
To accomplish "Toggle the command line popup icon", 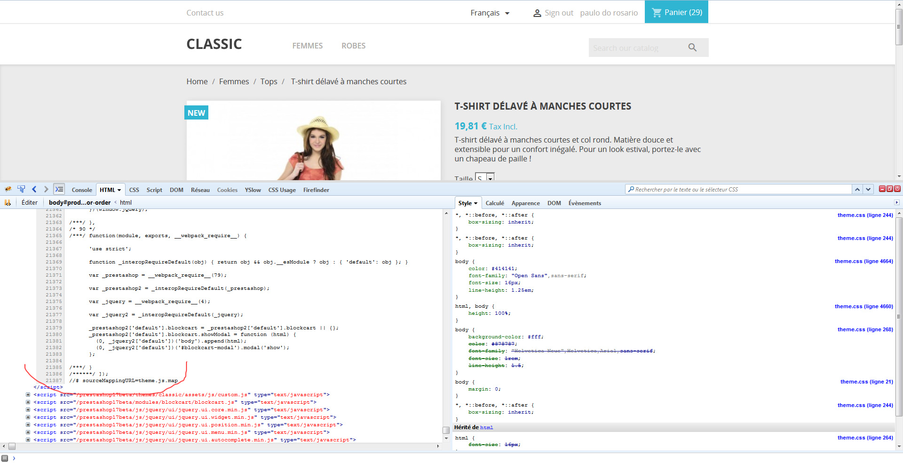I will [x=59, y=189].
